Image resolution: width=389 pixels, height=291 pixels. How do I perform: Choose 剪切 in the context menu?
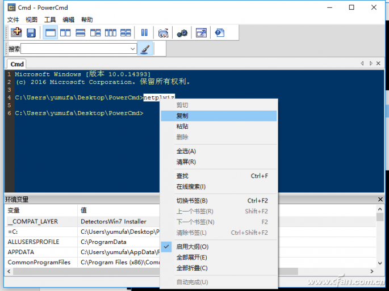coord(219,105)
